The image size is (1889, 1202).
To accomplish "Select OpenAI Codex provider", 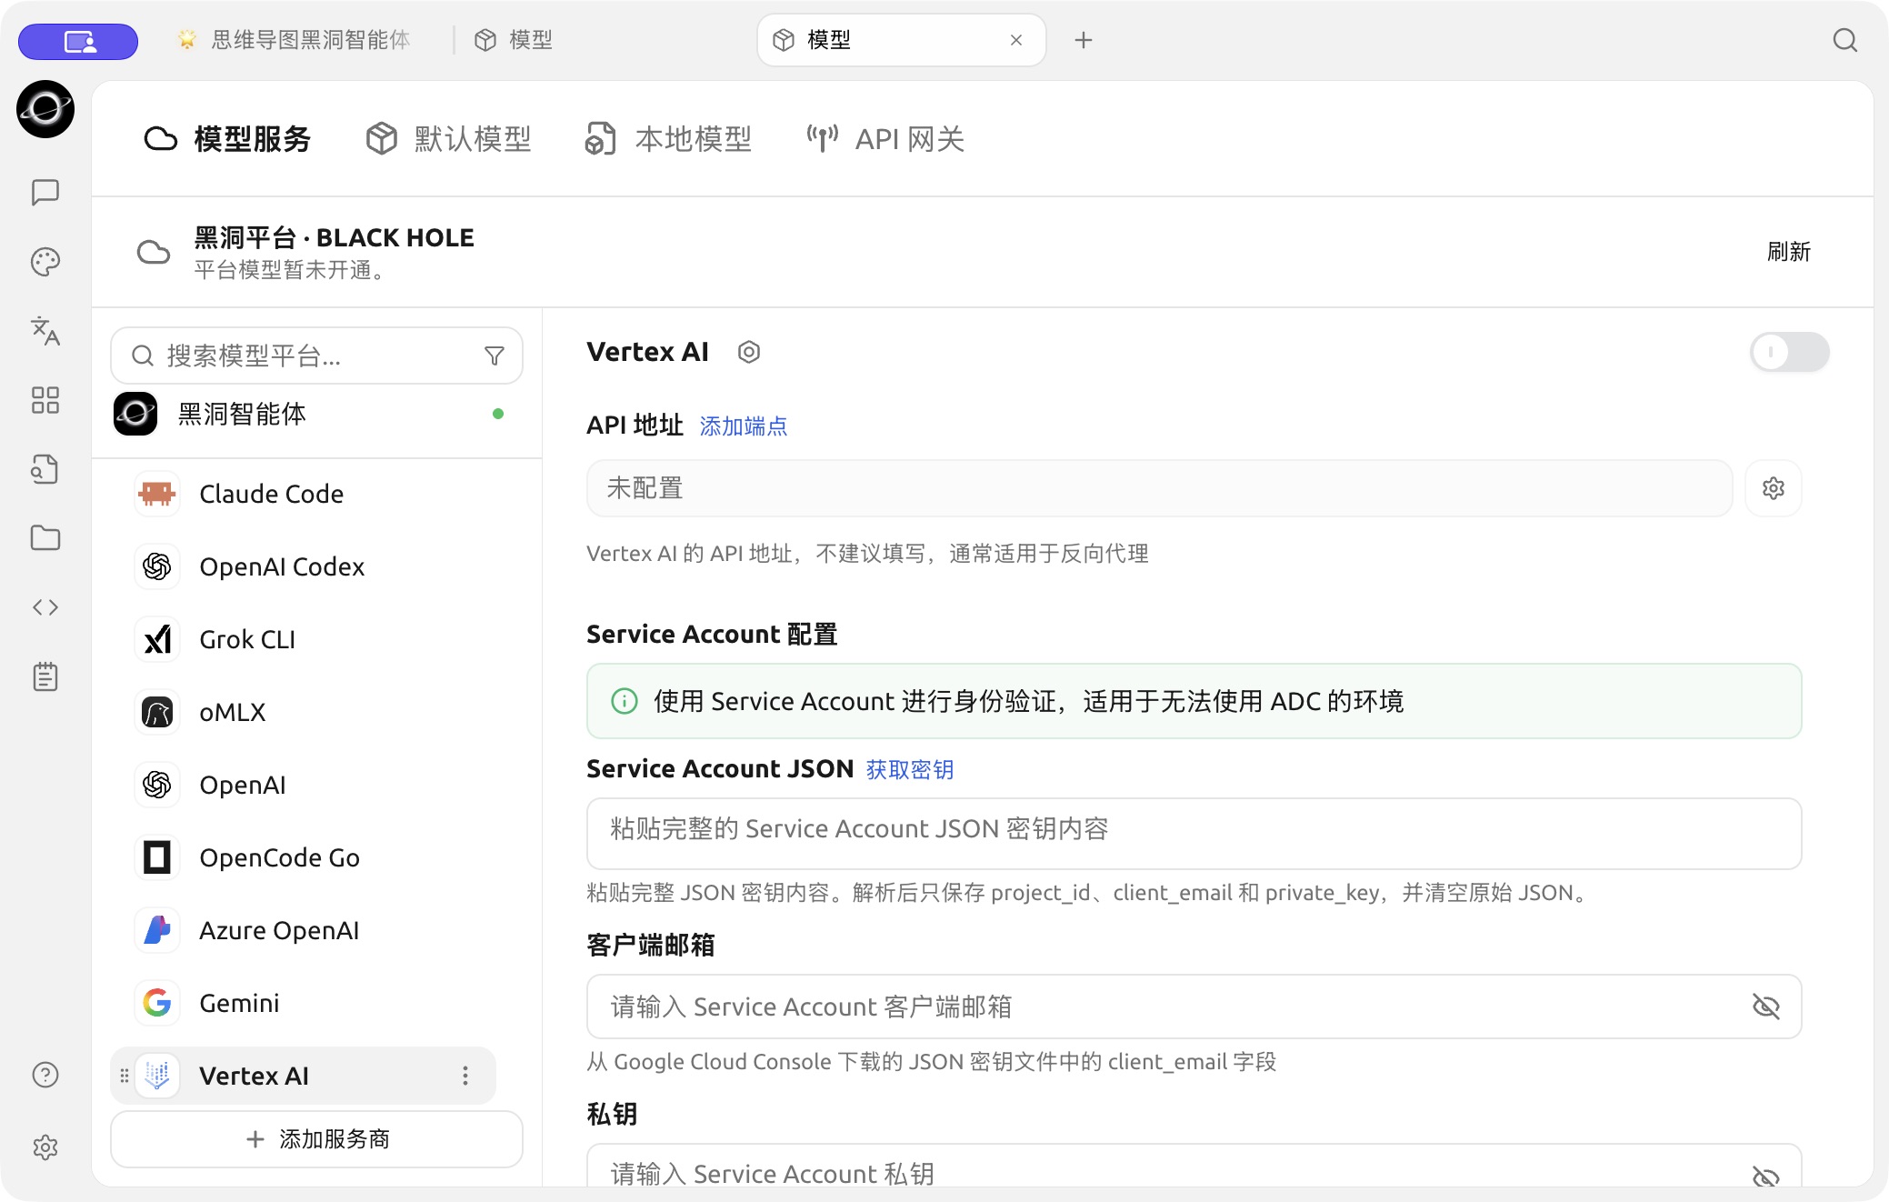I will (304, 566).
